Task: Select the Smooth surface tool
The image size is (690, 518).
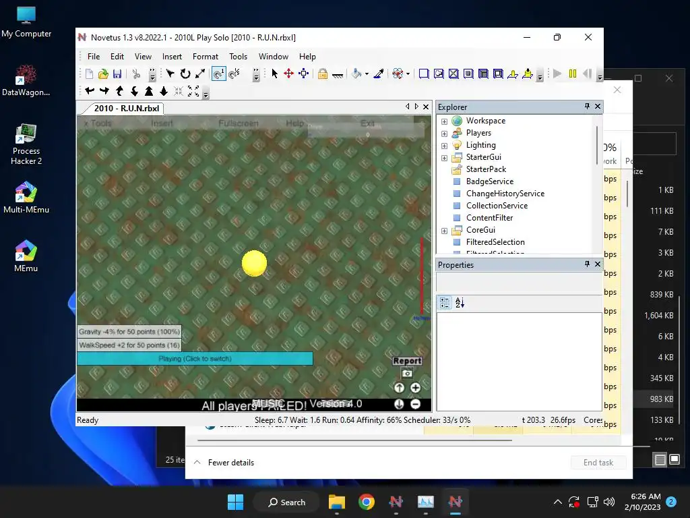Action: point(424,74)
